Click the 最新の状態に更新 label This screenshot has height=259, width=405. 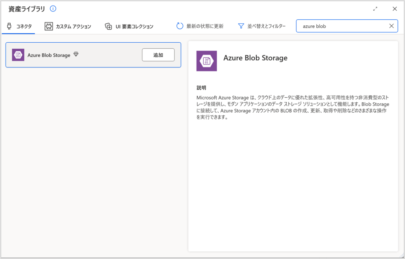pos(205,26)
